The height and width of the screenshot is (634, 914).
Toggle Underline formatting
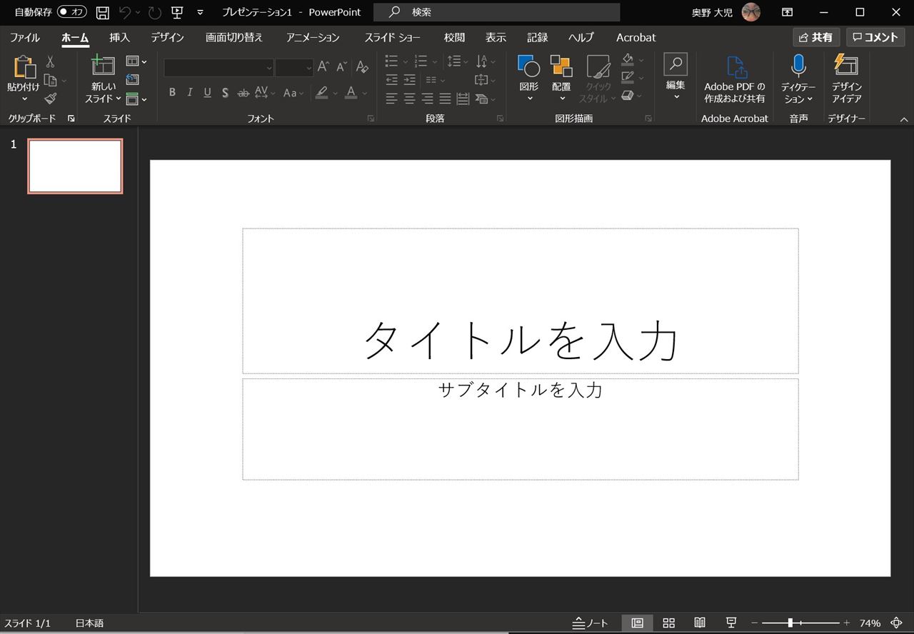[x=207, y=93]
